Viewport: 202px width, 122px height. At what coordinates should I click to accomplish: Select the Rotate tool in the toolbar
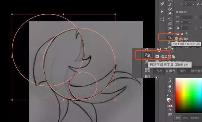(170, 19)
